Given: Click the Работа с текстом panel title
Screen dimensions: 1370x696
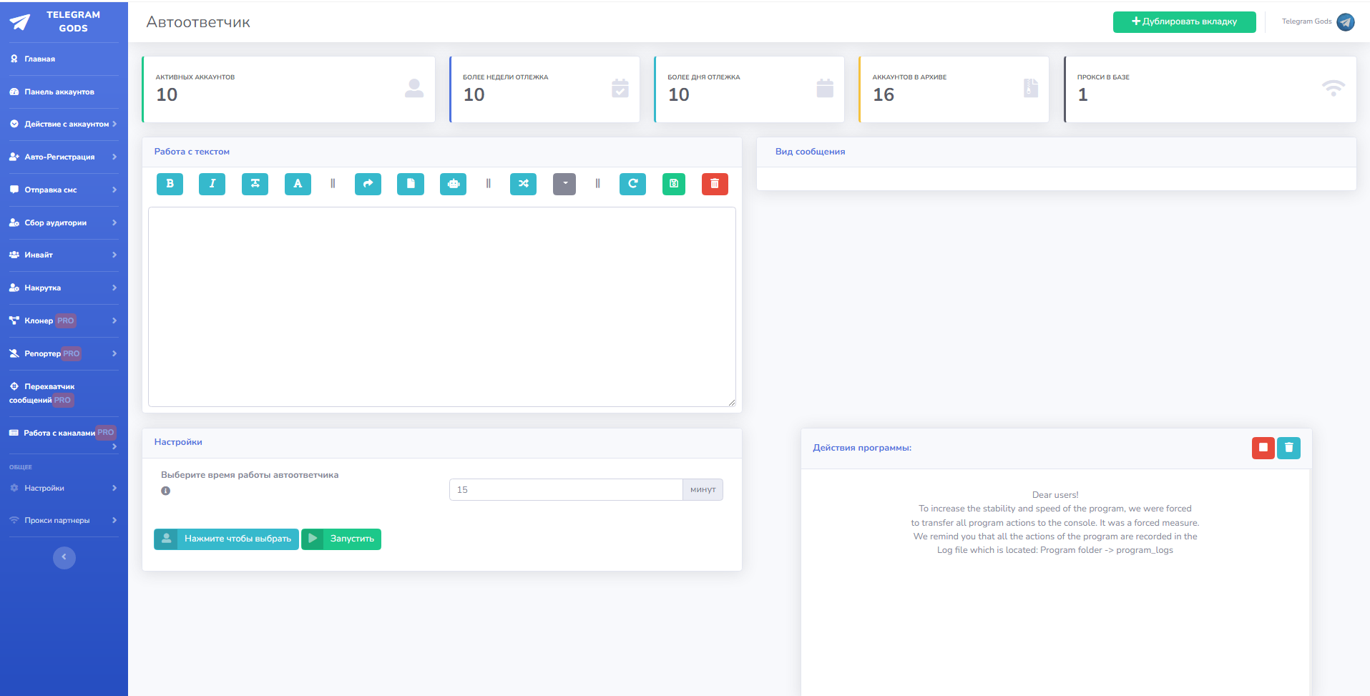Looking at the screenshot, I should point(192,152).
